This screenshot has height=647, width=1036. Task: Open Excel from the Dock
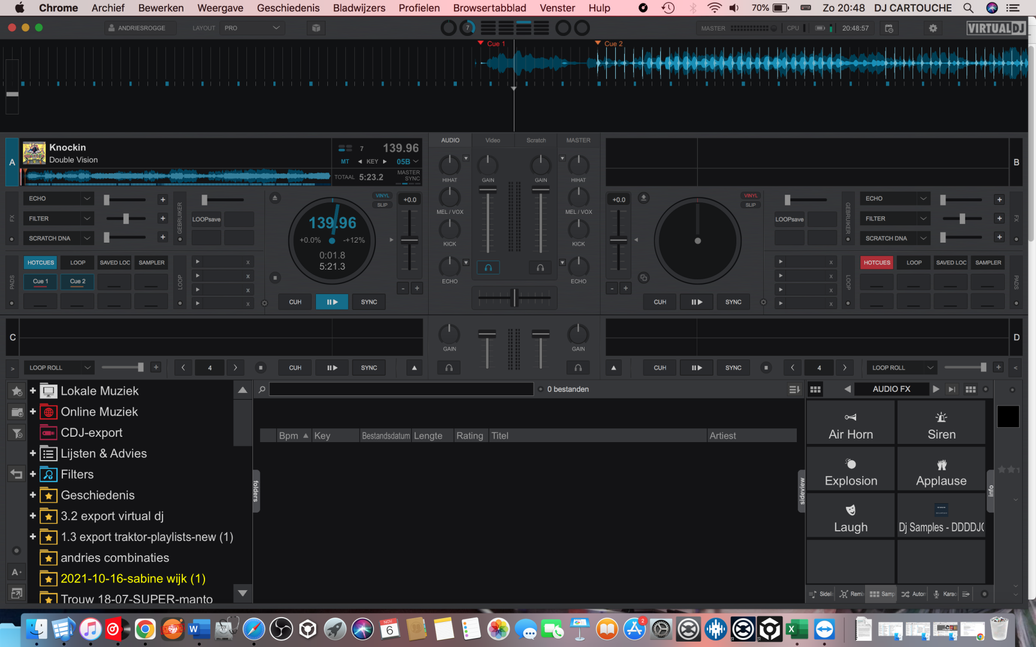pos(797,630)
